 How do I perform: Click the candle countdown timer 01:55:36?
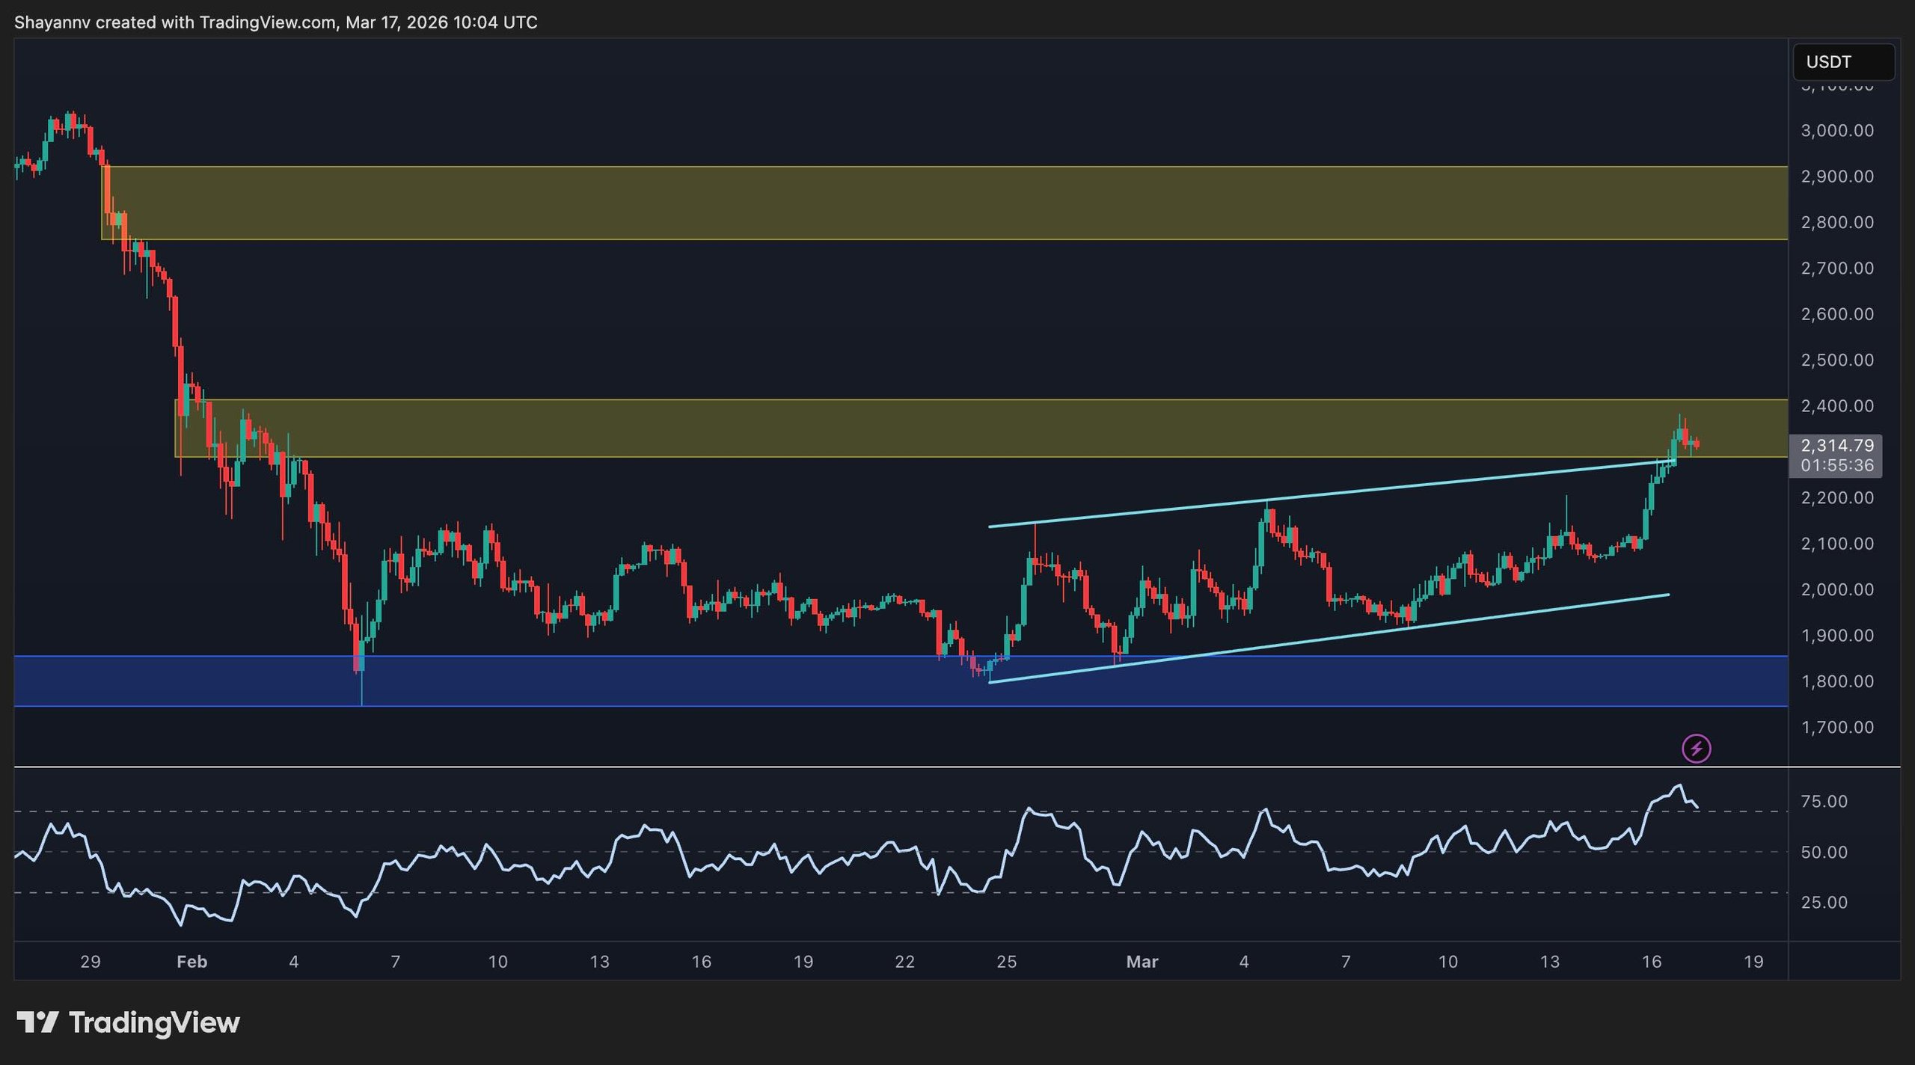point(1836,466)
